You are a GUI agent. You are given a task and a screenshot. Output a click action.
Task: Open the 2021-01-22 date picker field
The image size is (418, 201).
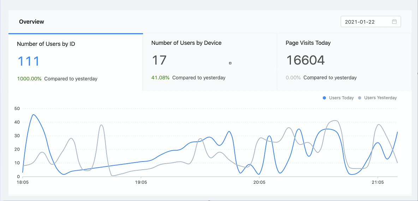(x=367, y=22)
